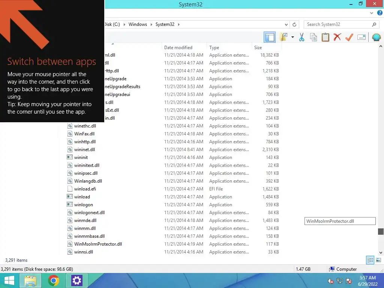Click the winethc.dll file icon

[x=70, y=126]
